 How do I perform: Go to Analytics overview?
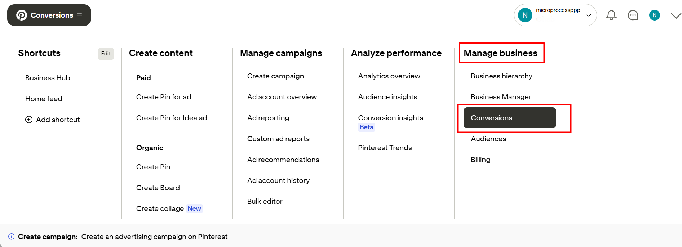(389, 76)
